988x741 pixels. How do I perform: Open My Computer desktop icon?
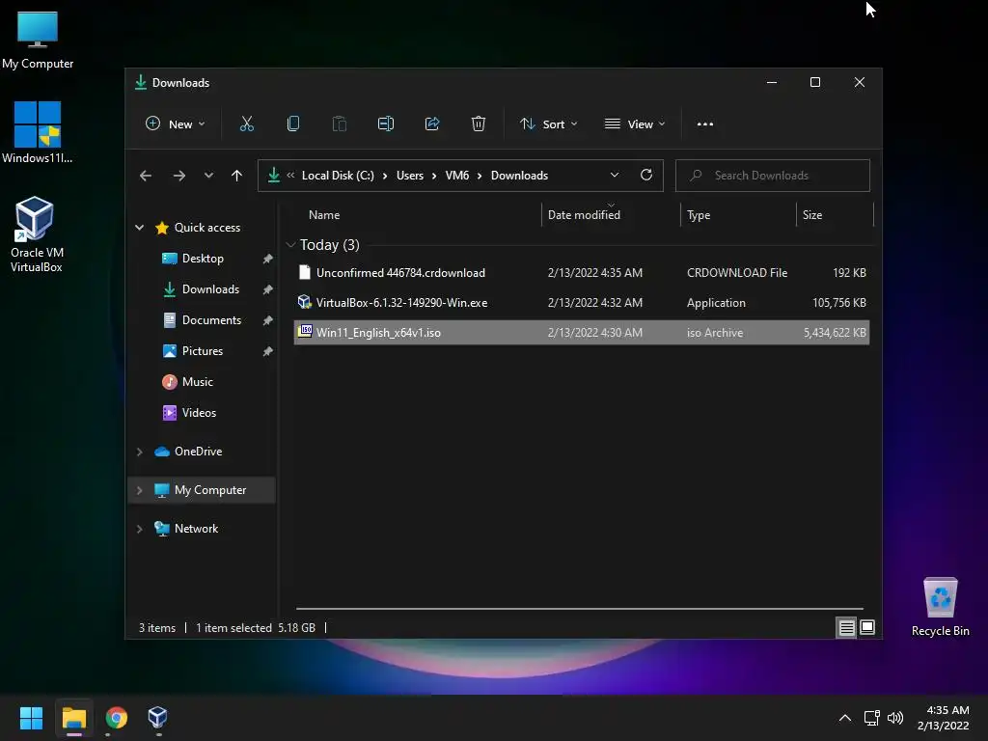click(x=38, y=41)
